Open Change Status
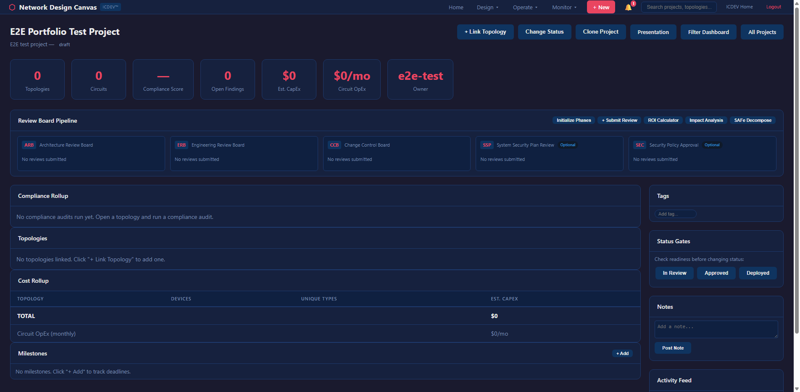The width and height of the screenshot is (800, 392). (545, 32)
